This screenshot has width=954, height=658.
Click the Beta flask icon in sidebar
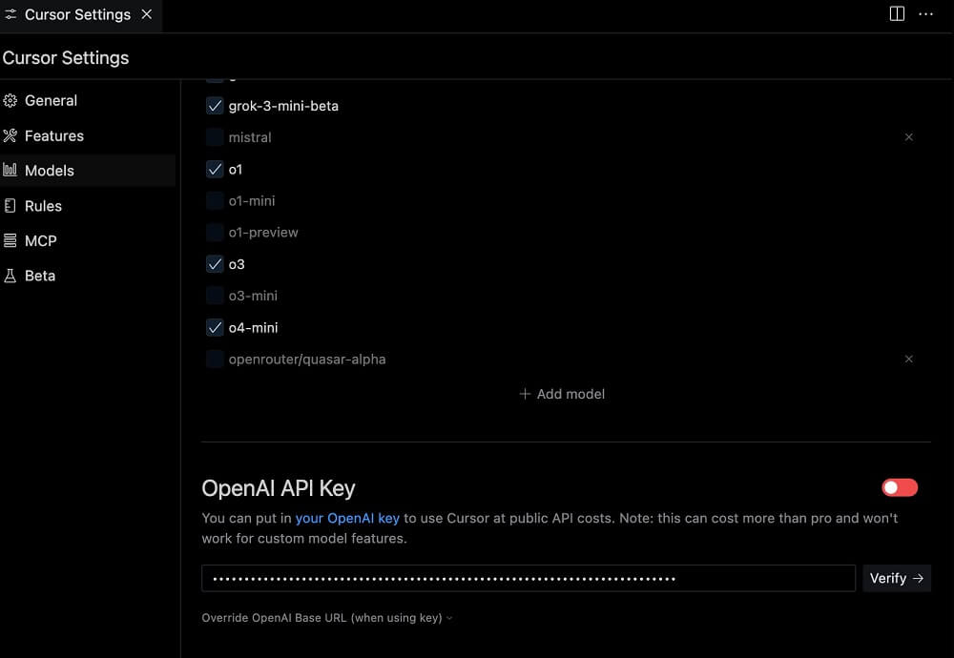pyautogui.click(x=10, y=276)
